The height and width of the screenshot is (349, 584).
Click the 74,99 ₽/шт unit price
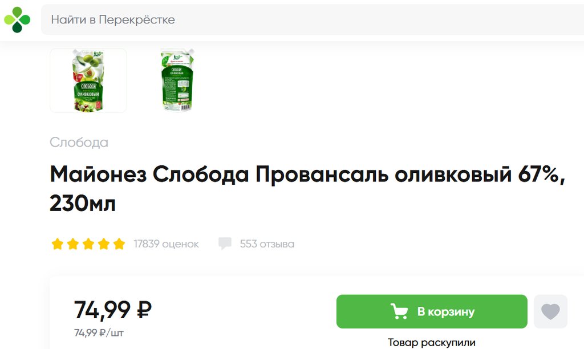pyautogui.click(x=99, y=332)
